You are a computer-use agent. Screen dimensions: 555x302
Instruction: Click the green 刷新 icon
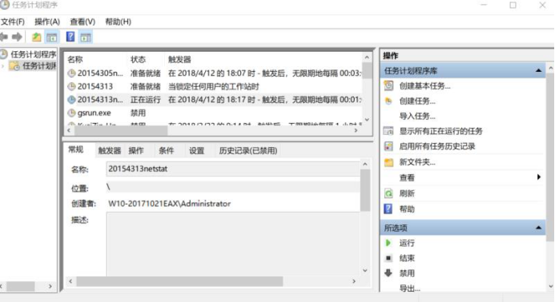(388, 193)
